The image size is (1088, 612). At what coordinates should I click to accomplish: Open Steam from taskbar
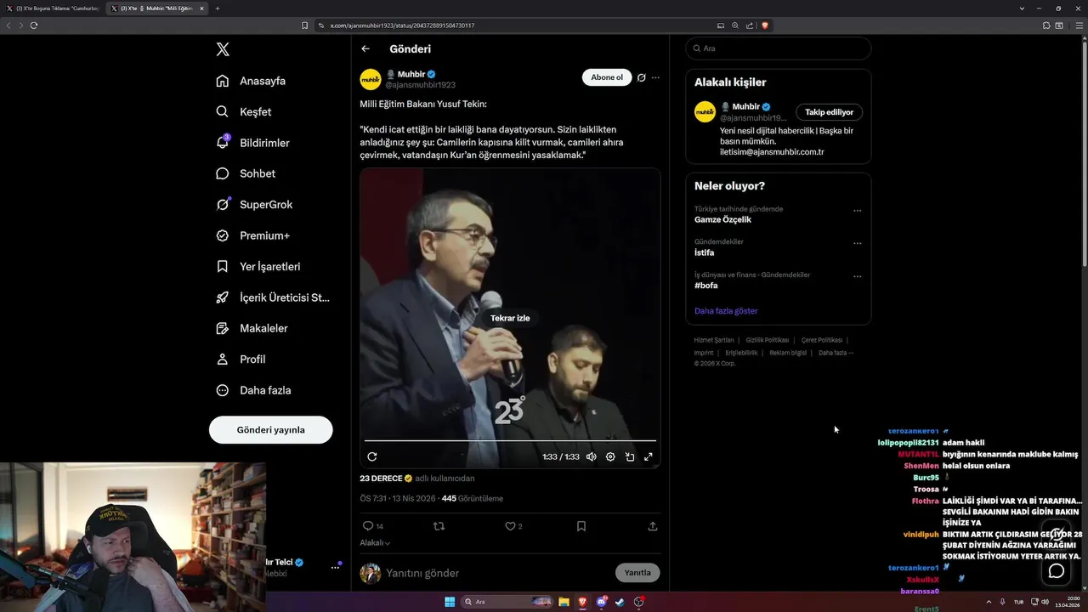(620, 602)
